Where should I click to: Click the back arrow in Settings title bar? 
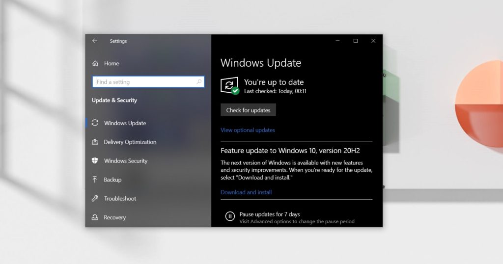[95, 41]
